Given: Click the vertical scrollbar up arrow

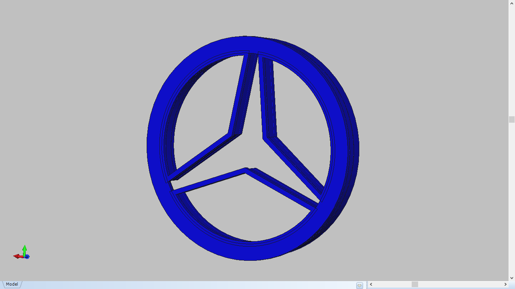Looking at the screenshot, I should (x=512, y=3).
